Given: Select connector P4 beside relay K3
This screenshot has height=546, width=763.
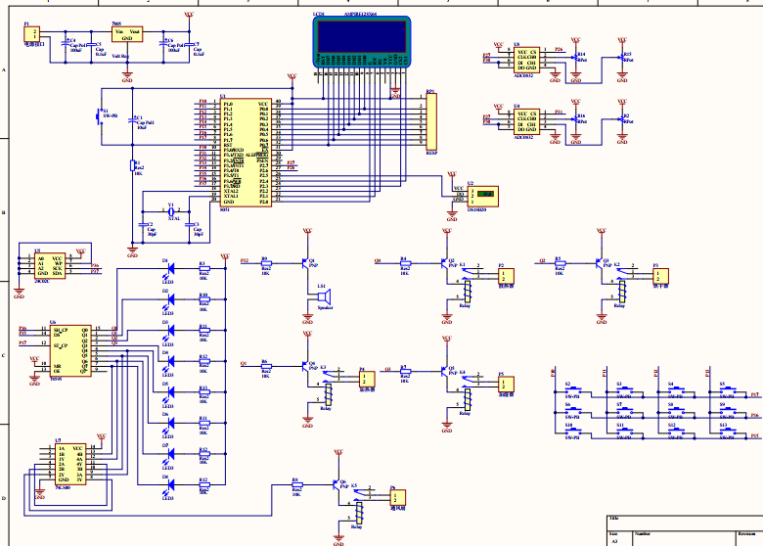Looking at the screenshot, I should coord(367,379).
